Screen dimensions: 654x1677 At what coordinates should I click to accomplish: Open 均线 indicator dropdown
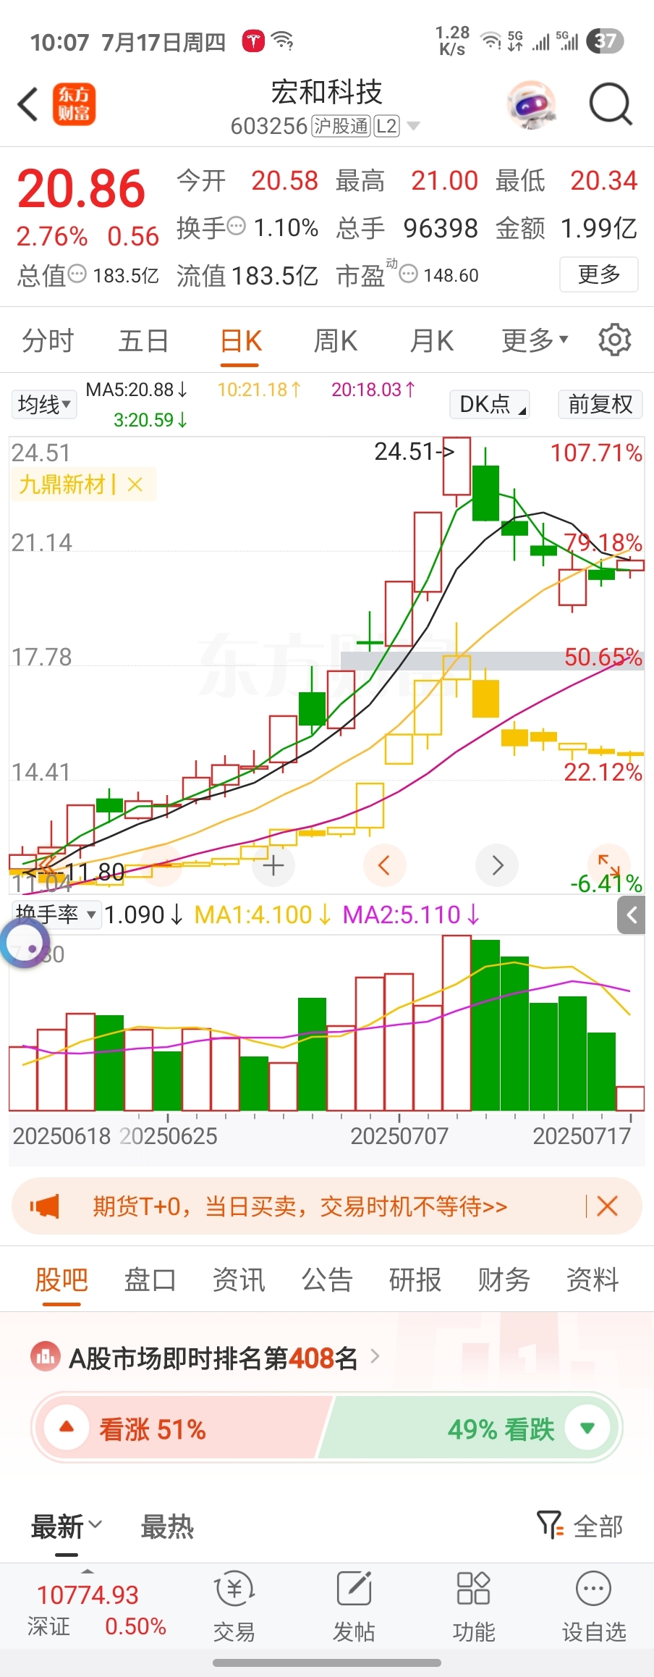[x=43, y=404]
